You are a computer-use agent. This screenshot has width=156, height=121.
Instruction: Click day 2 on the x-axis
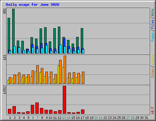pos(15,118)
